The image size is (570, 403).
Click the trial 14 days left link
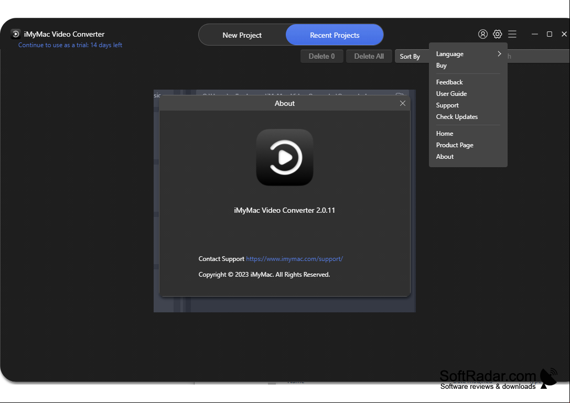click(x=70, y=45)
